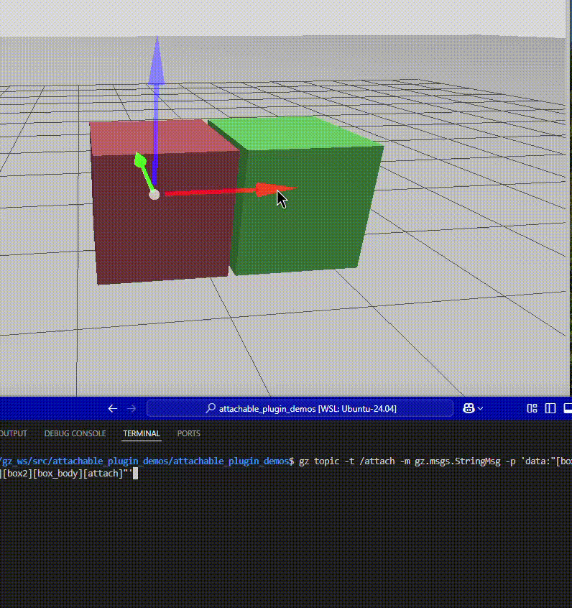Go back with the left arrow

[x=113, y=408]
